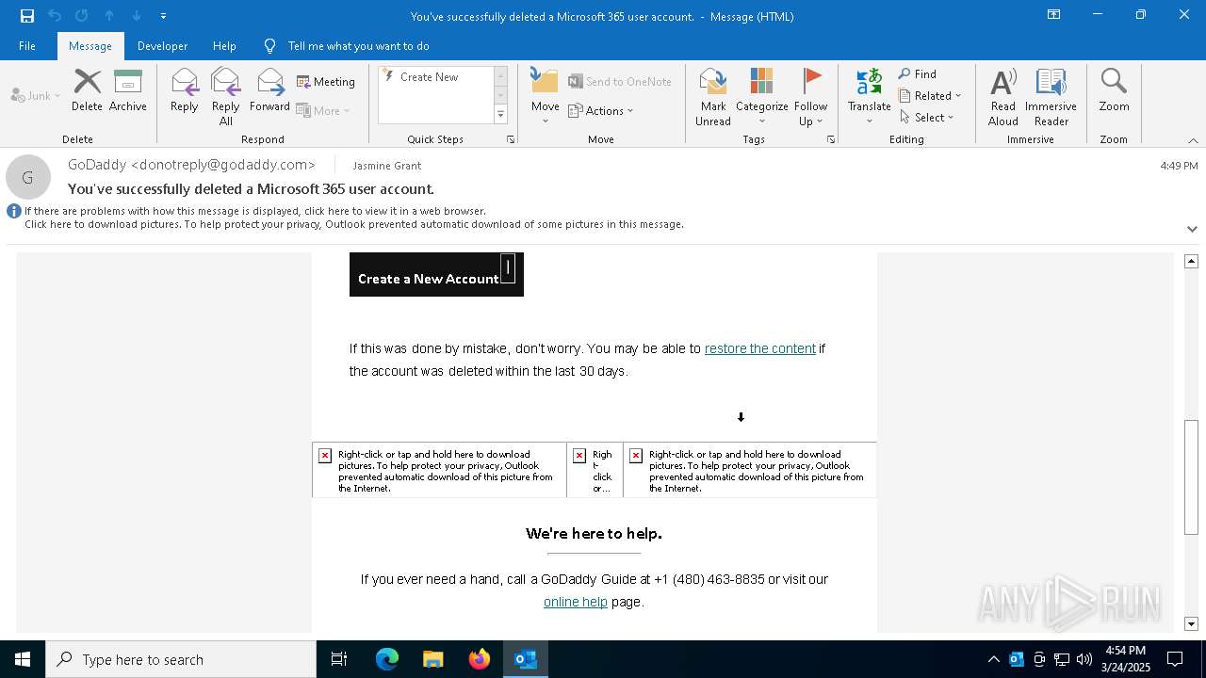Viewport: 1206px width, 678px height.
Task: Click the info bar to download pictures
Action: (353, 224)
